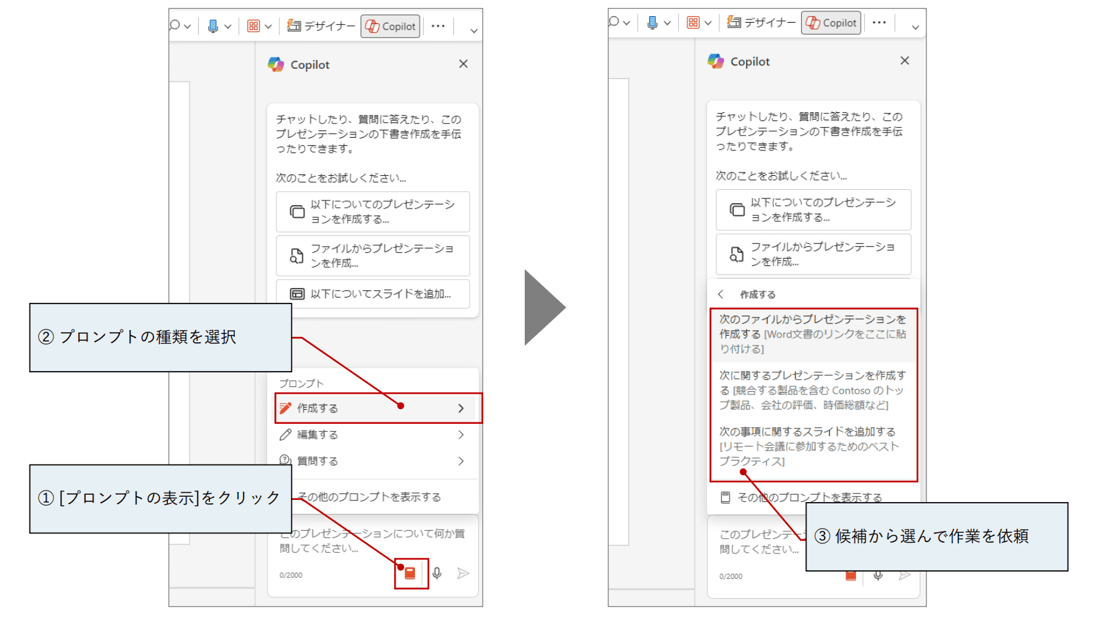This screenshot has width=1093, height=617.
Task: Click 0/2000 counter in left chat input
Action: point(291,575)
